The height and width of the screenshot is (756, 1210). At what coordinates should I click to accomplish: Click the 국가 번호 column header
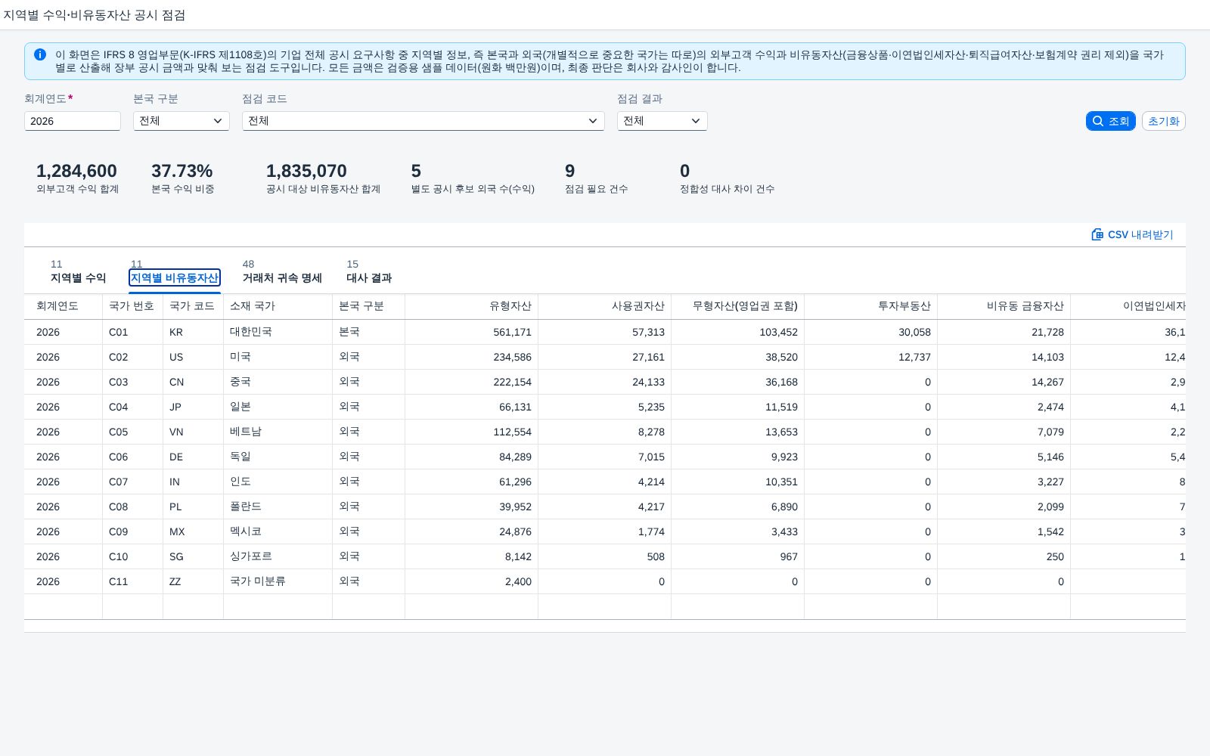[133, 306]
